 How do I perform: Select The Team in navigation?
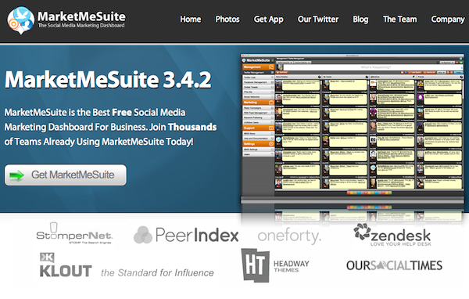(x=399, y=19)
